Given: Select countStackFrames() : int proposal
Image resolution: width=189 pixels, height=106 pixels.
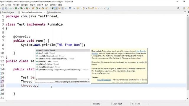Looking at the screenshot, I should (x=63, y=56).
